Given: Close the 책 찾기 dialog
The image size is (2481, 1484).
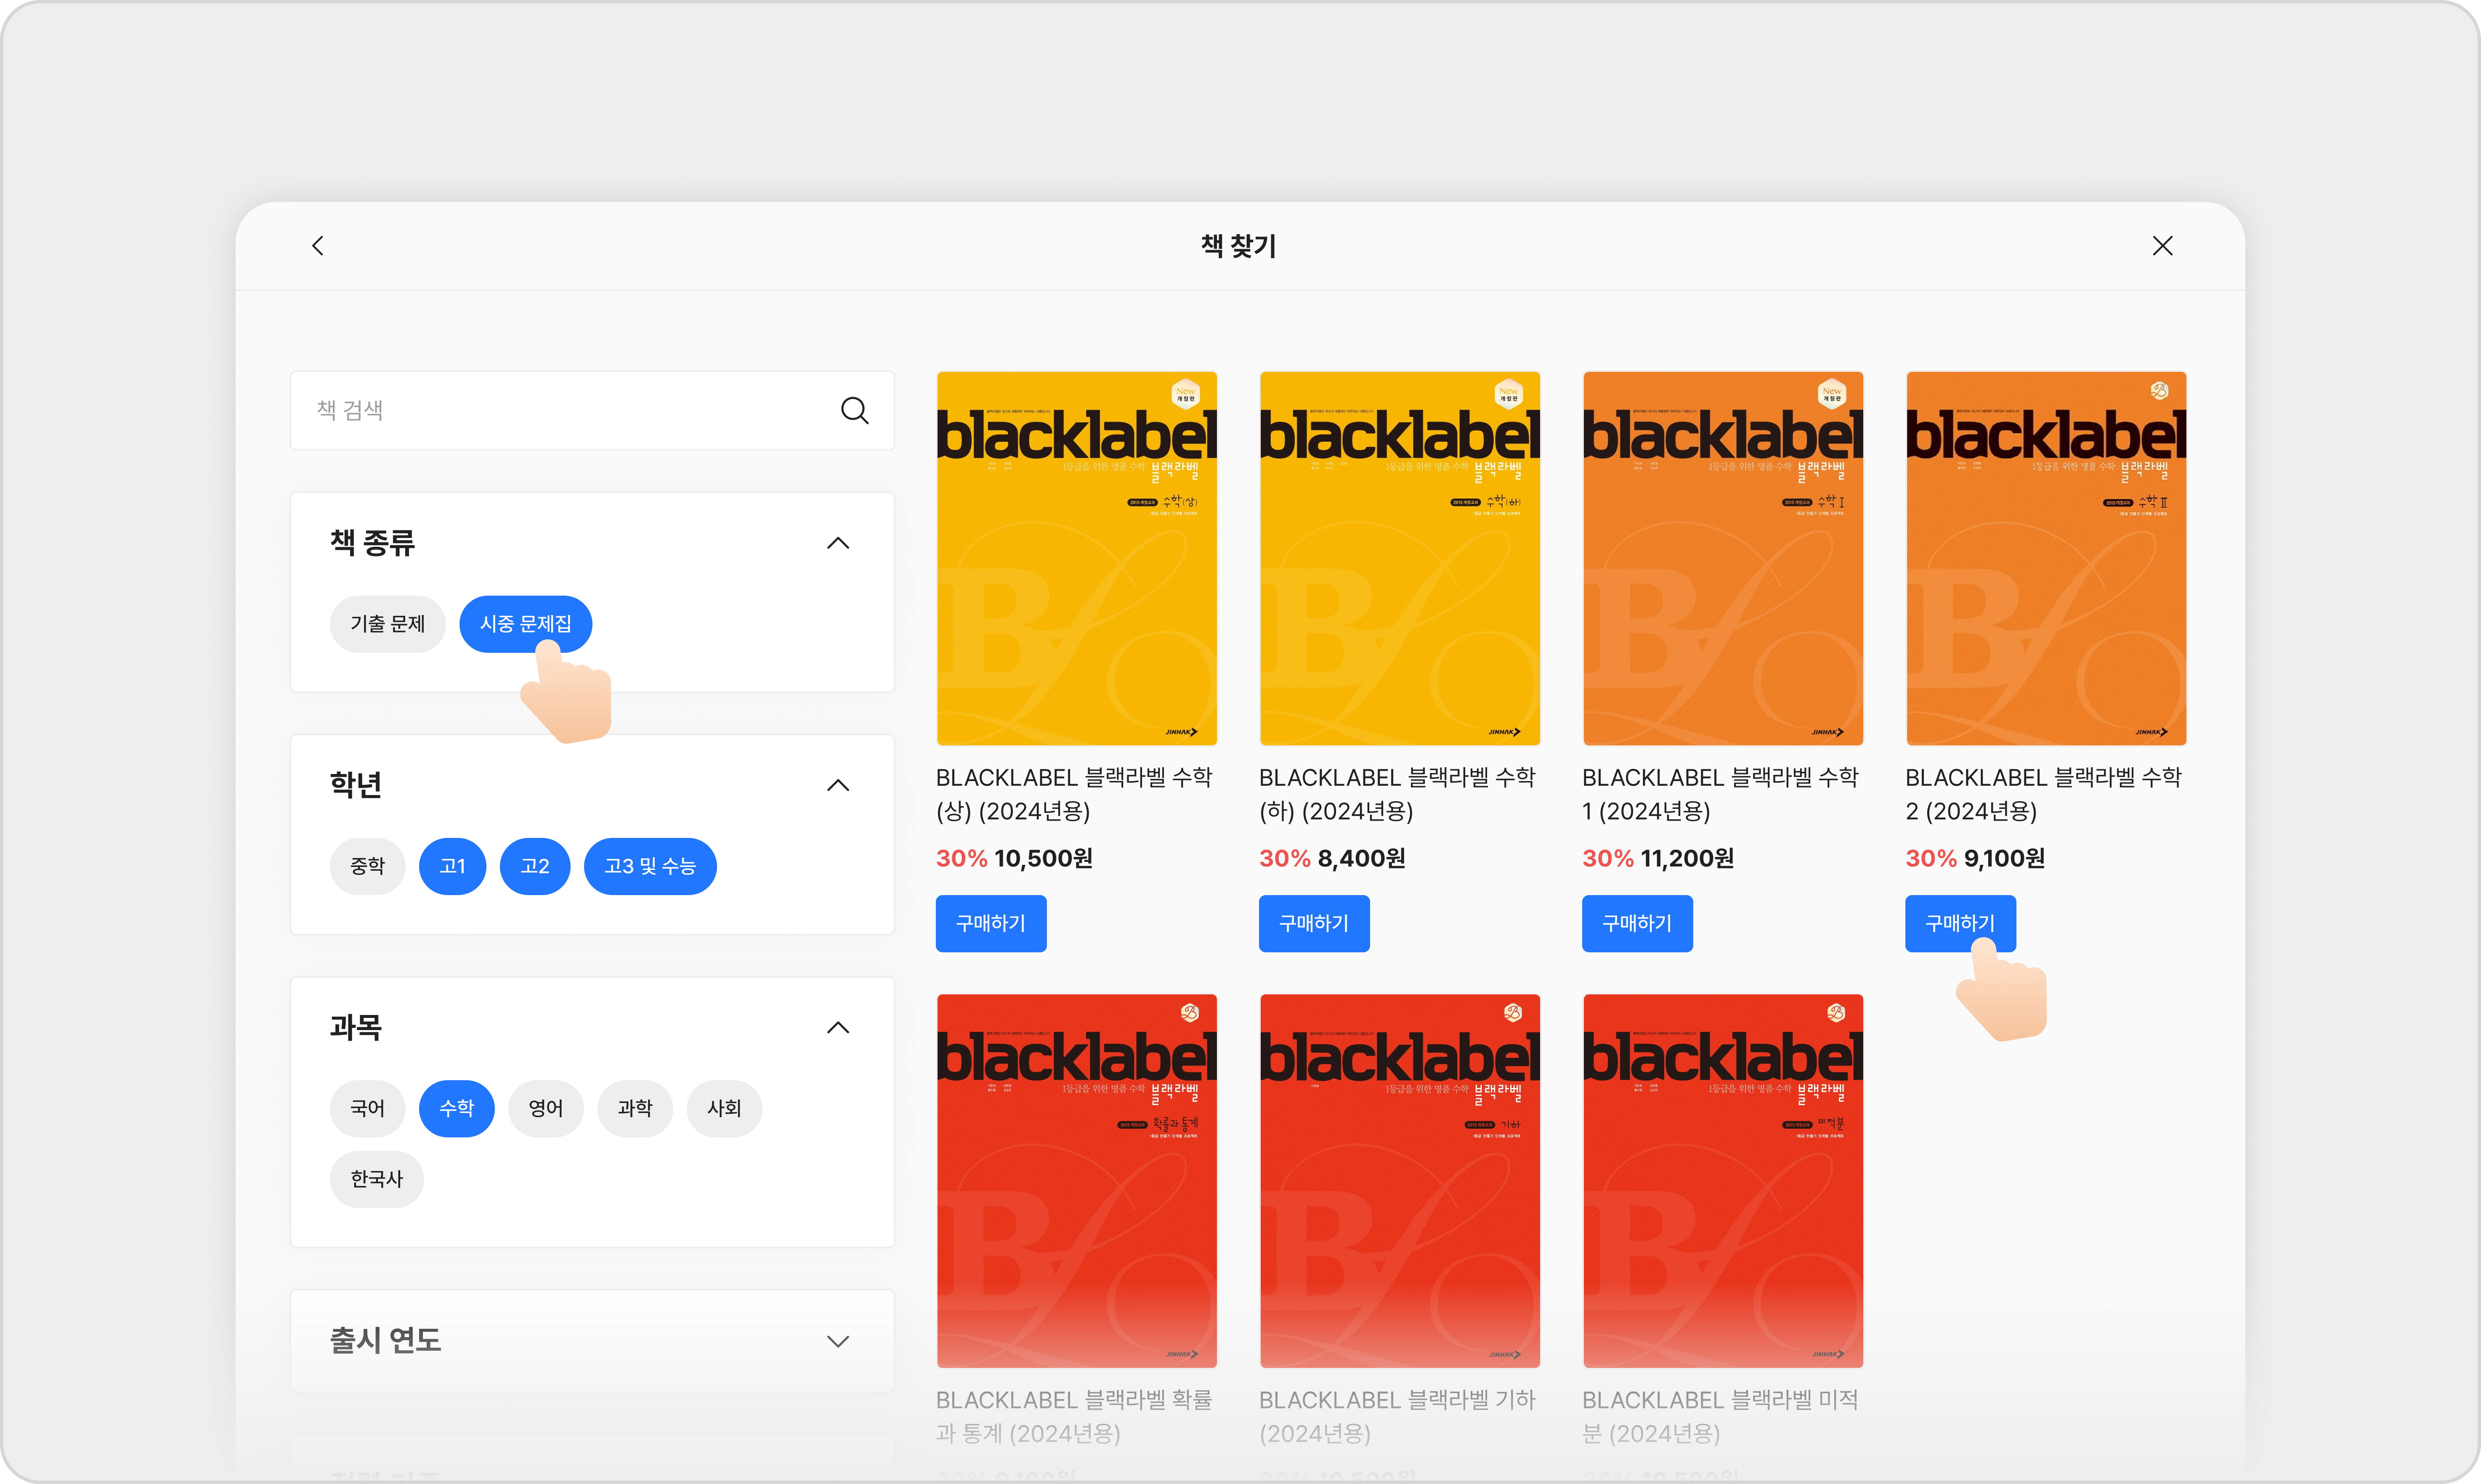Looking at the screenshot, I should (x=2162, y=246).
